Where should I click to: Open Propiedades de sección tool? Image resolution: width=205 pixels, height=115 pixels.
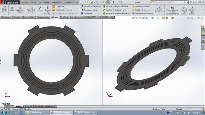click(31, 10)
